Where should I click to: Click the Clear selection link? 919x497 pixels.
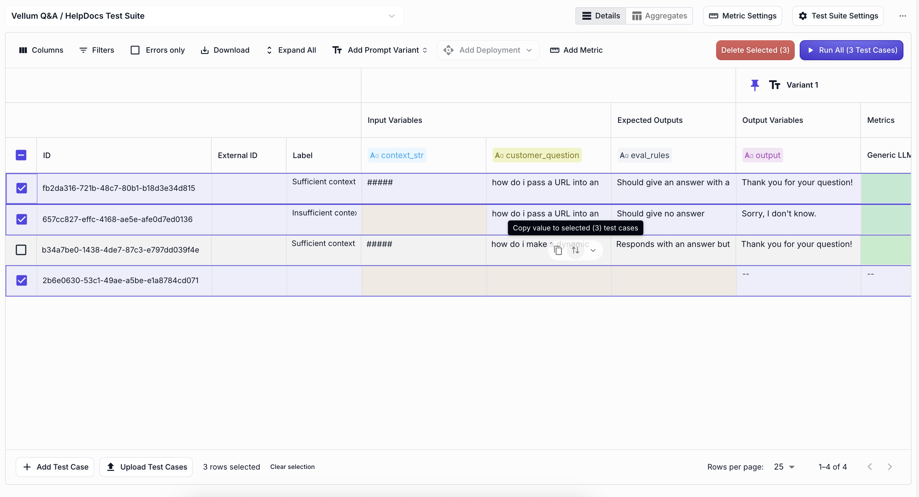(292, 467)
